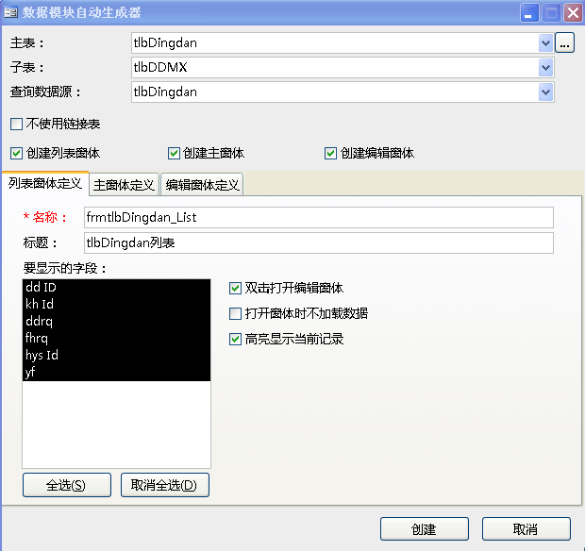Image resolution: width=585 pixels, height=551 pixels.
Task: Enable the 不使用链接表 checkbox
Action: click(x=16, y=124)
